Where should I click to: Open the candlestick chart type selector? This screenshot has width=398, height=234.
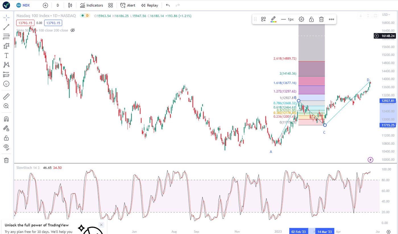click(71, 5)
